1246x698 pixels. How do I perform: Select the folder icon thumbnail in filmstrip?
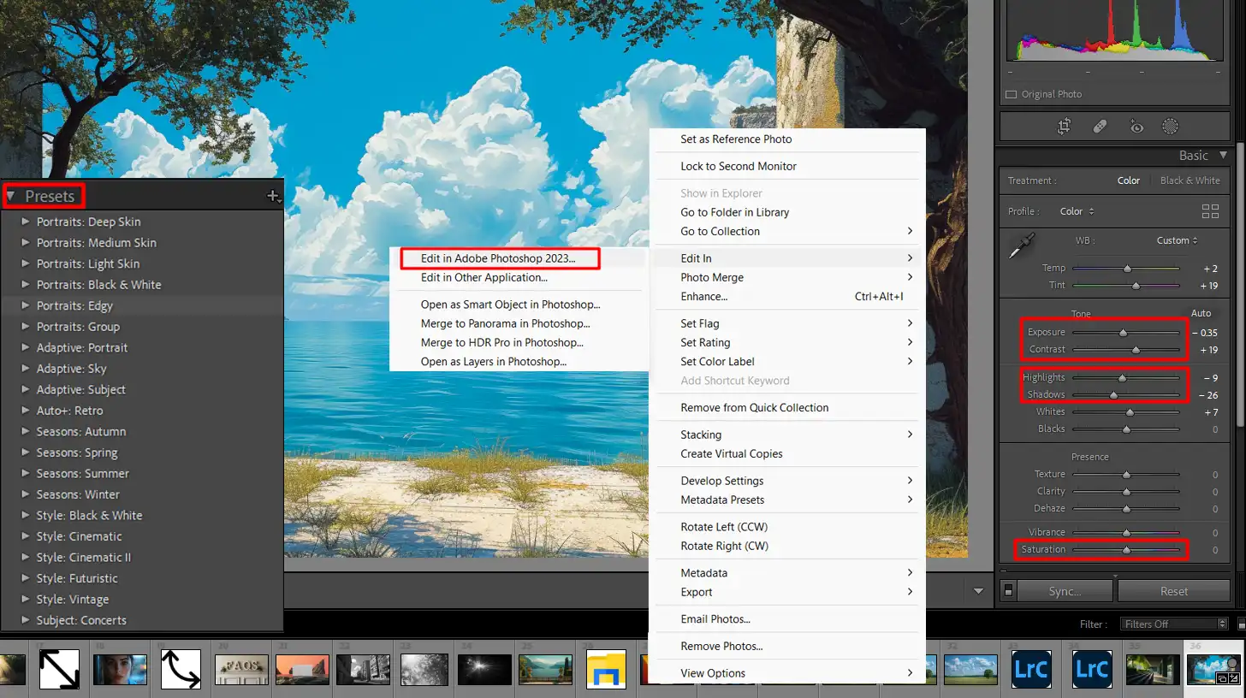(x=607, y=670)
